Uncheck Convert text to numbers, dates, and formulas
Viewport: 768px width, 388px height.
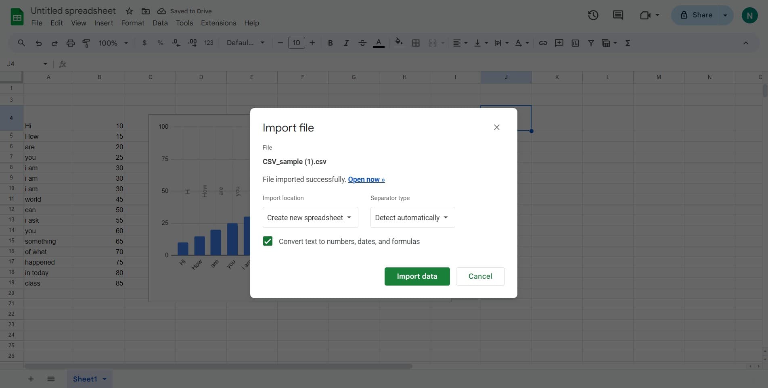pos(268,241)
